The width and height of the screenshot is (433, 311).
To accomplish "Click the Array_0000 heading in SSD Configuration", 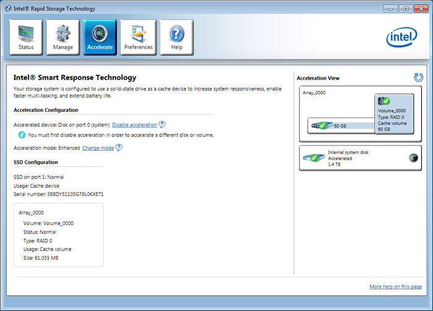I will (31, 213).
